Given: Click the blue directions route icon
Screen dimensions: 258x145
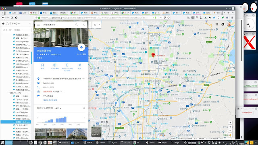Looking at the screenshot, I should pyautogui.click(x=81, y=48).
